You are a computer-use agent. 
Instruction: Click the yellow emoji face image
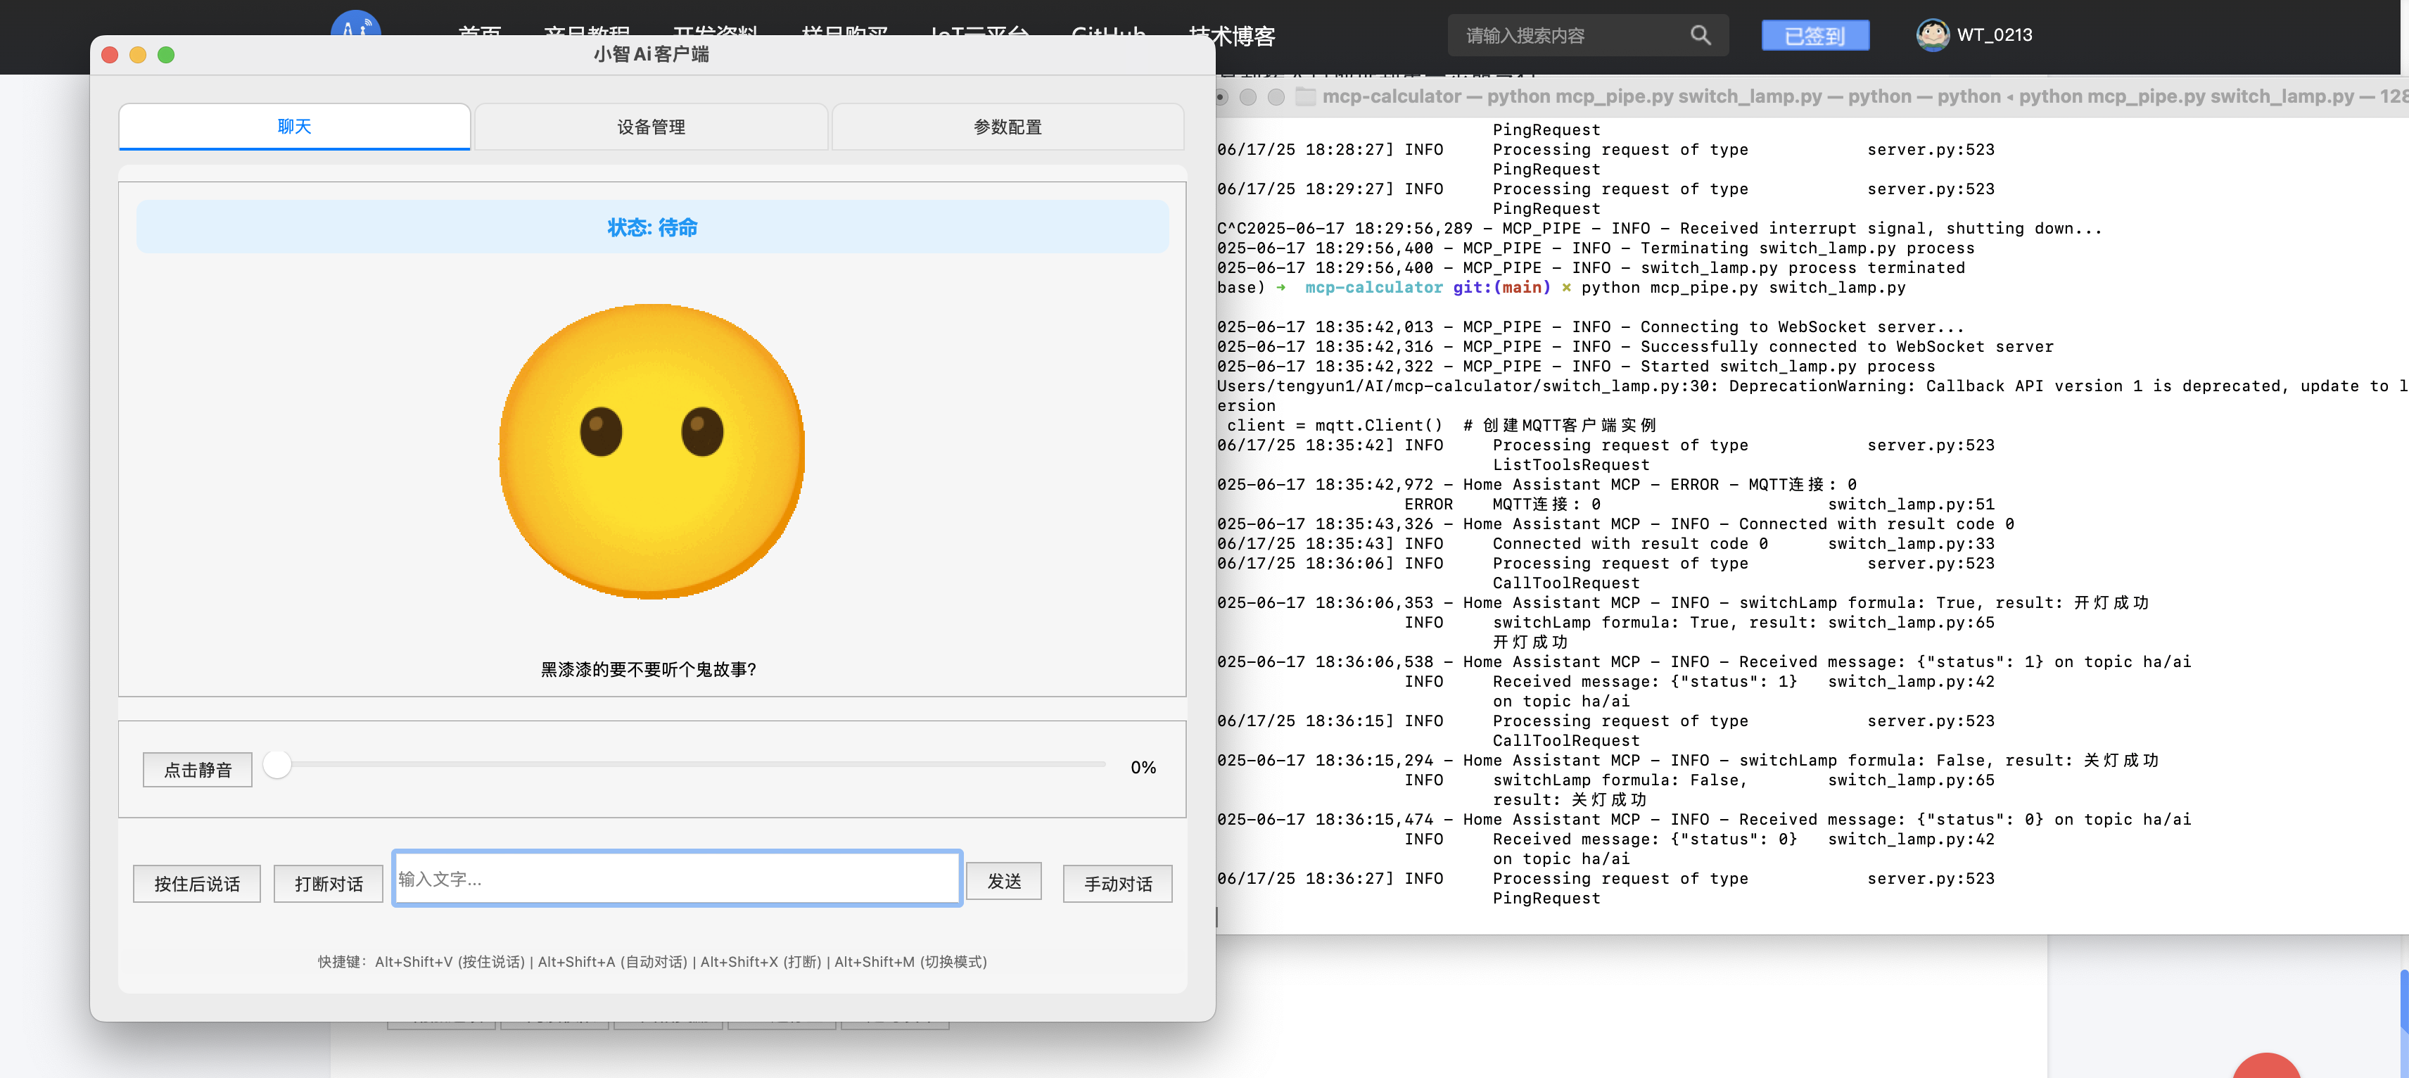tap(651, 450)
